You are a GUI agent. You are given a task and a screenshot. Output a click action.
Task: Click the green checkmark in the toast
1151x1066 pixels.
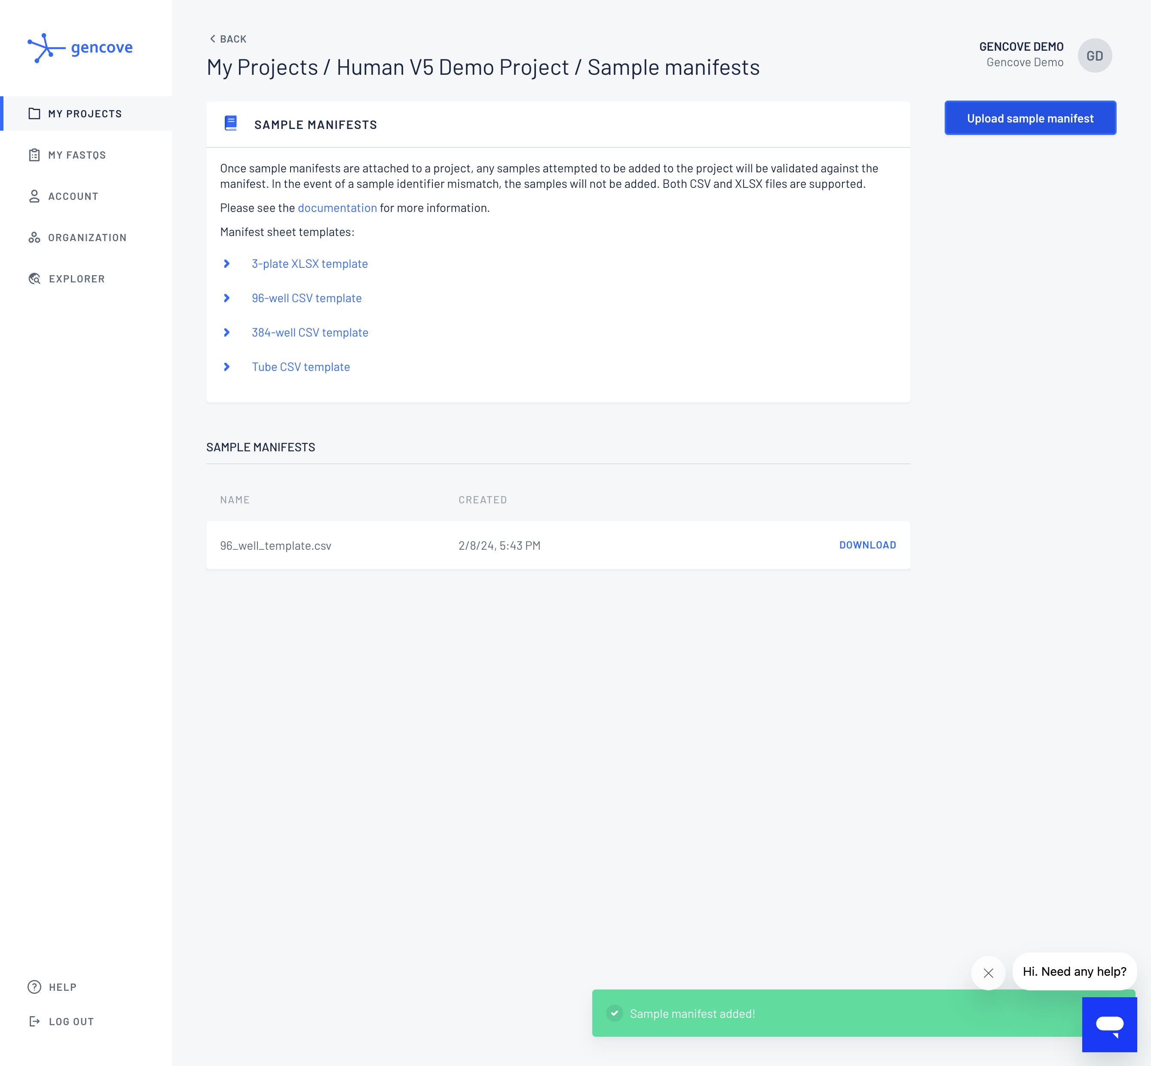615,1014
